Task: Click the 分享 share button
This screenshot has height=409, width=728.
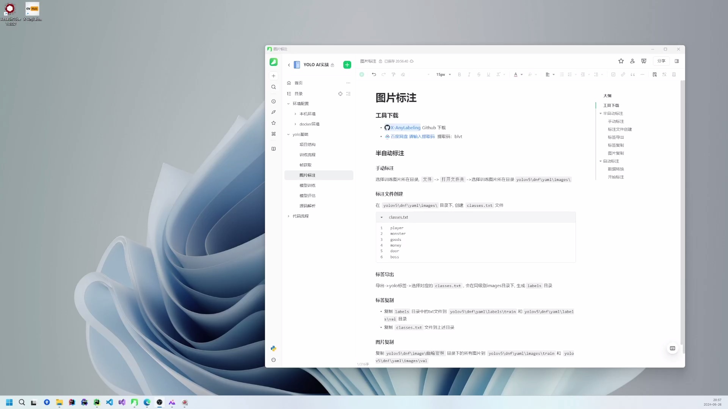Action: click(x=661, y=61)
